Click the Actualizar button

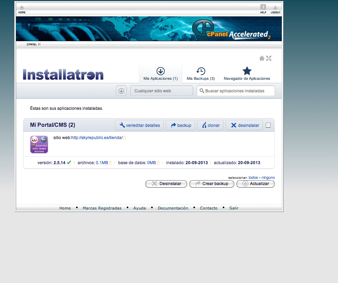256,184
